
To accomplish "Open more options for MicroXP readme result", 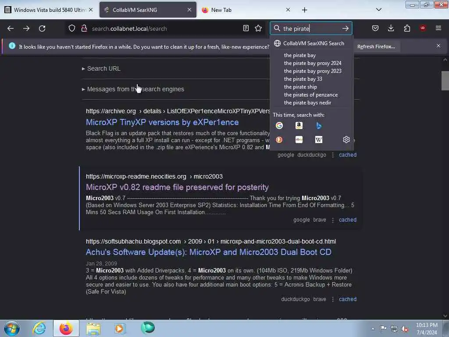I will click(x=332, y=220).
